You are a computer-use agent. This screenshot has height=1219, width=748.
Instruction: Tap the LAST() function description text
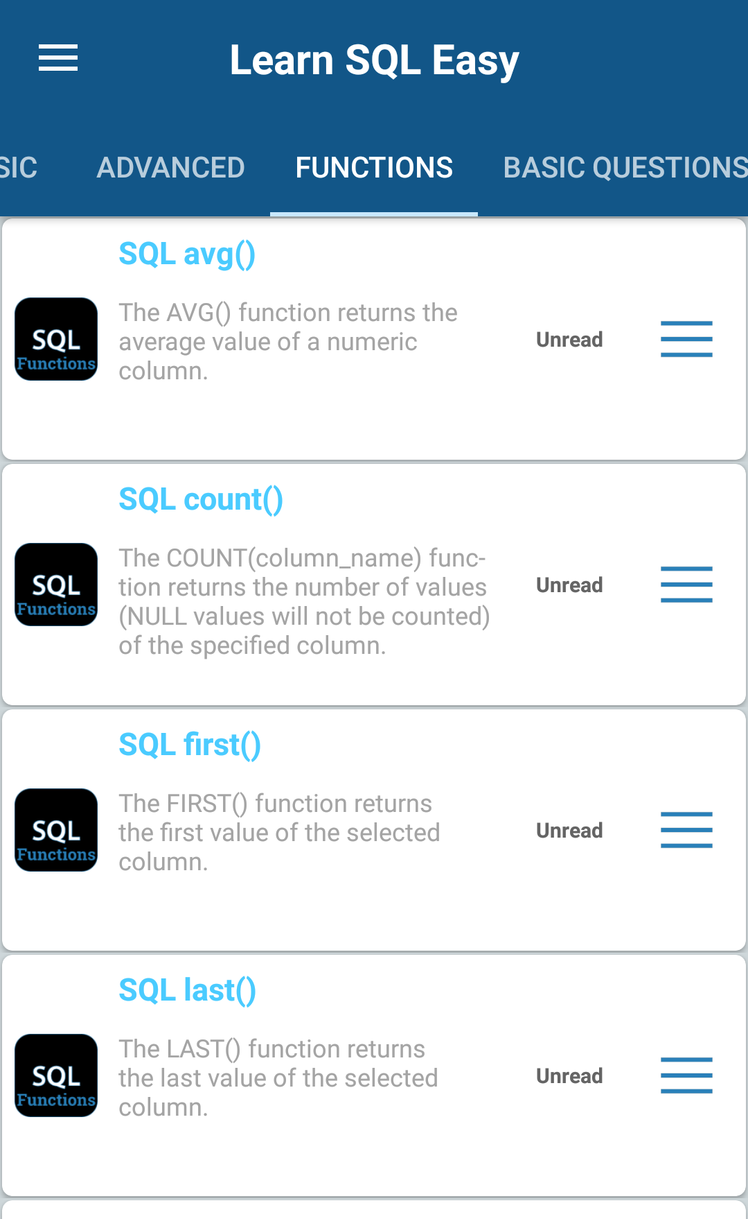tap(278, 1078)
